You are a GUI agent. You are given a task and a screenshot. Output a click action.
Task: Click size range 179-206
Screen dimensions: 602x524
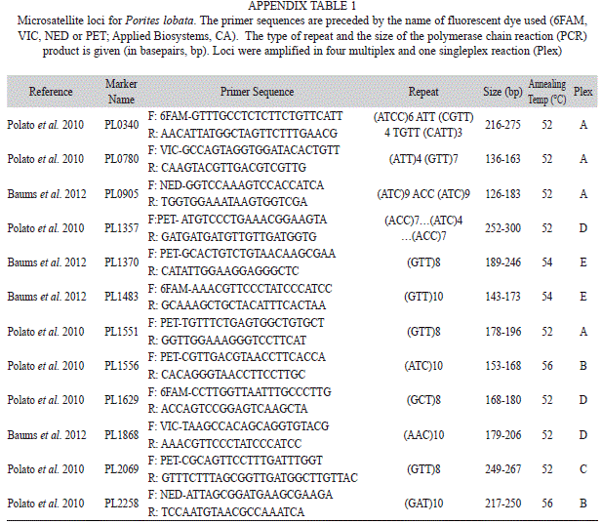point(502,435)
